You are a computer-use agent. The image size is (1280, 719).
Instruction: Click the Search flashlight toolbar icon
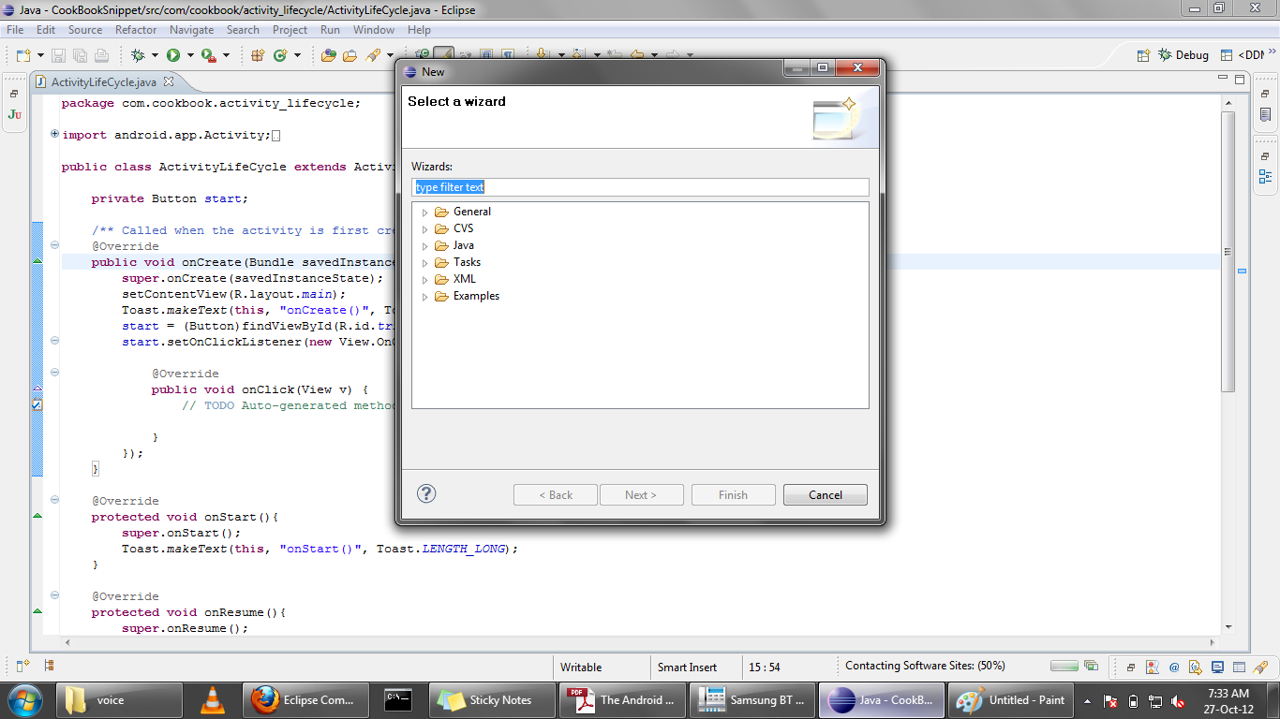click(372, 55)
